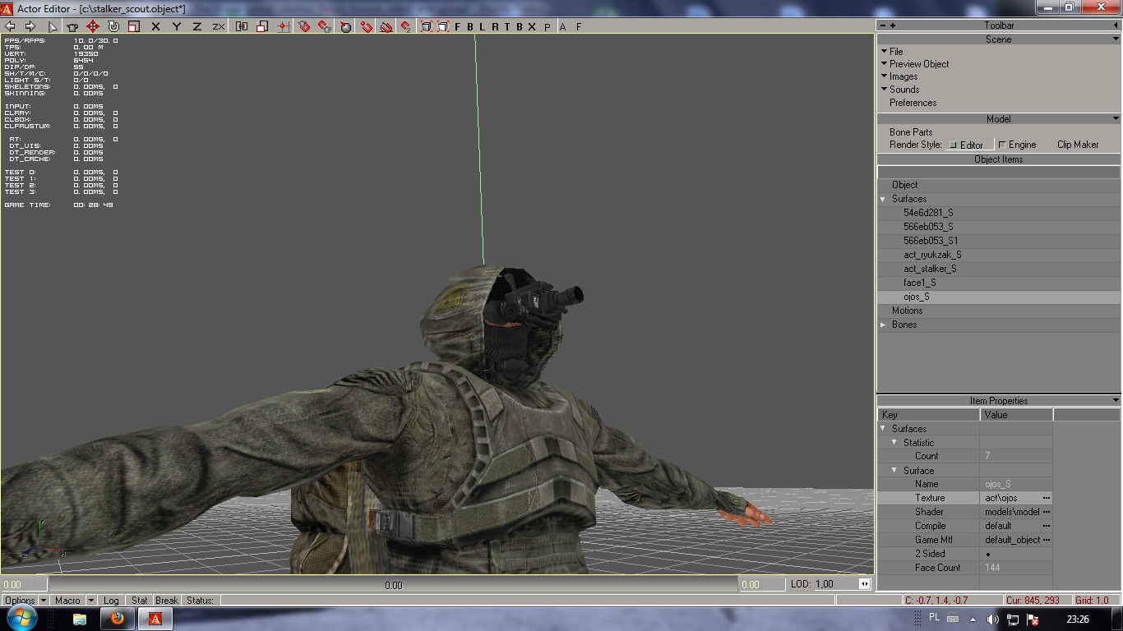Image resolution: width=1123 pixels, height=631 pixels.
Task: Collapse the Statistic properties group
Action: pos(895,443)
